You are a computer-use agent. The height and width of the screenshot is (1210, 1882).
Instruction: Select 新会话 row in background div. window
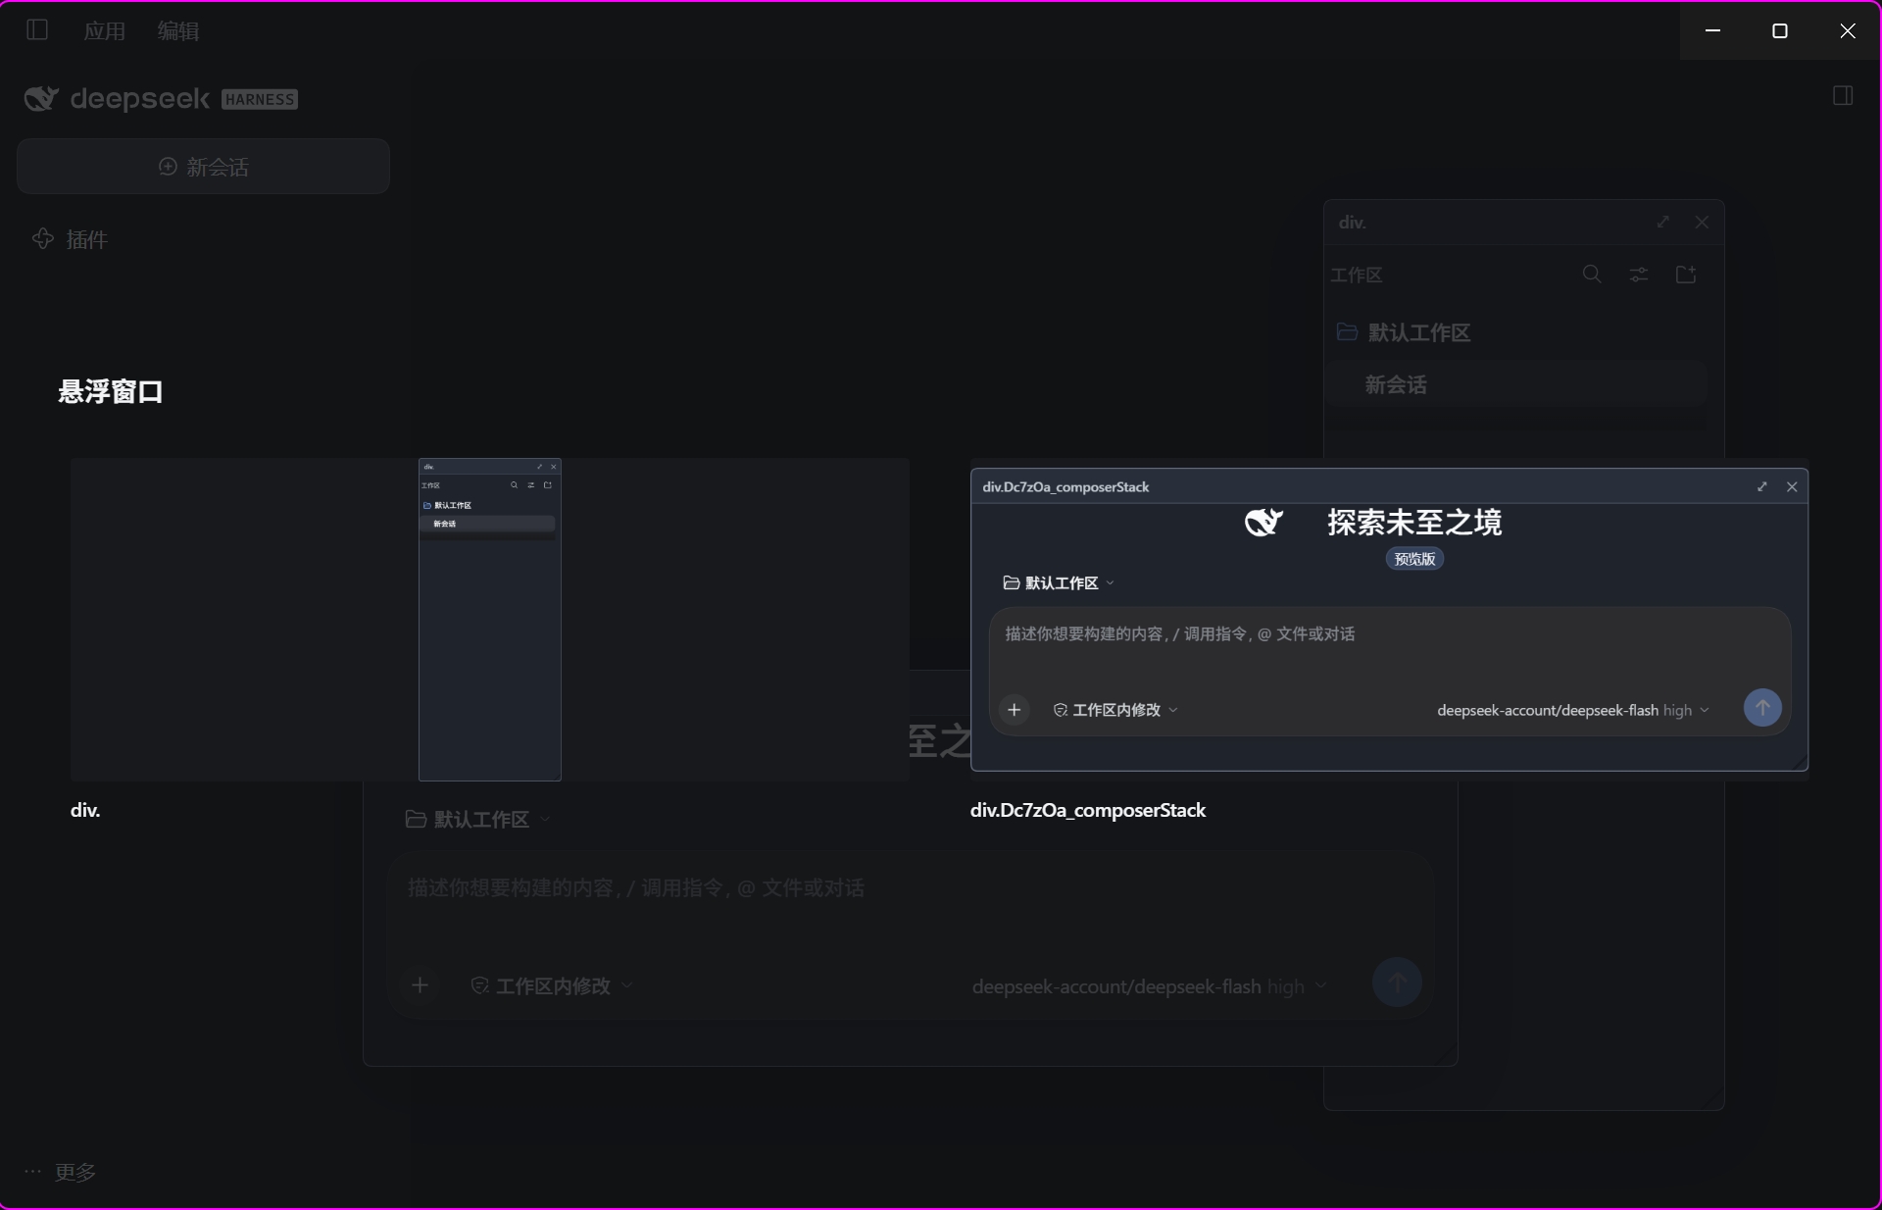point(1515,384)
